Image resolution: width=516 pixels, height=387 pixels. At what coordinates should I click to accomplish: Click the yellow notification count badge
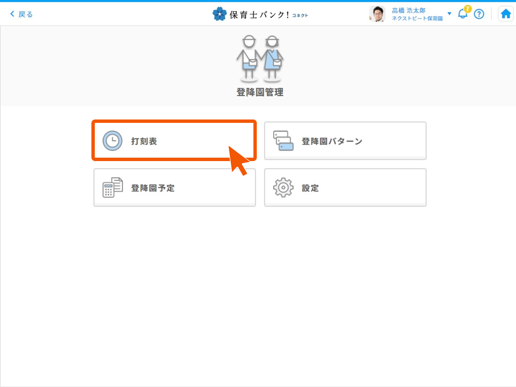pyautogui.click(x=467, y=9)
